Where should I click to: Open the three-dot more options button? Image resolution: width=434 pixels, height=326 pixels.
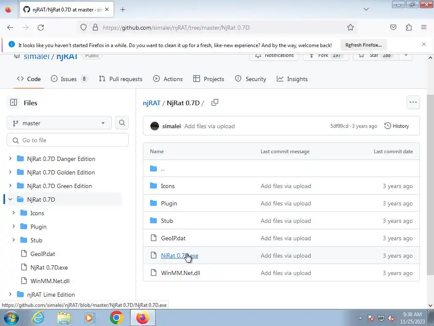click(x=413, y=102)
